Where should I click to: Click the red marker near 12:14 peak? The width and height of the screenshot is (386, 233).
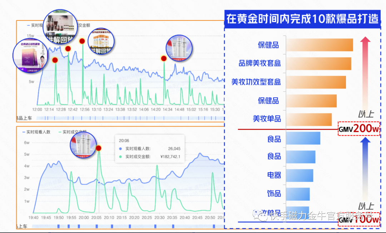click(56, 60)
